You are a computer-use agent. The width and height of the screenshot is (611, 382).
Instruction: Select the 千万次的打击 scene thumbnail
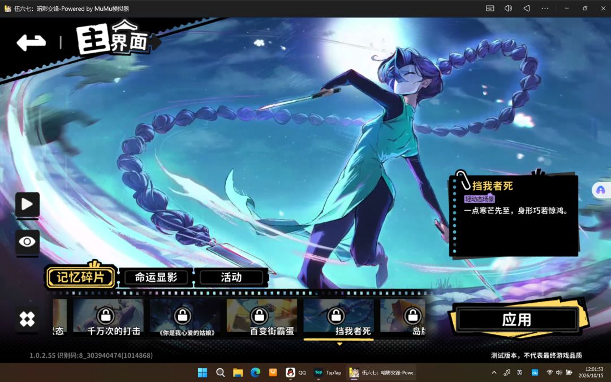click(109, 317)
